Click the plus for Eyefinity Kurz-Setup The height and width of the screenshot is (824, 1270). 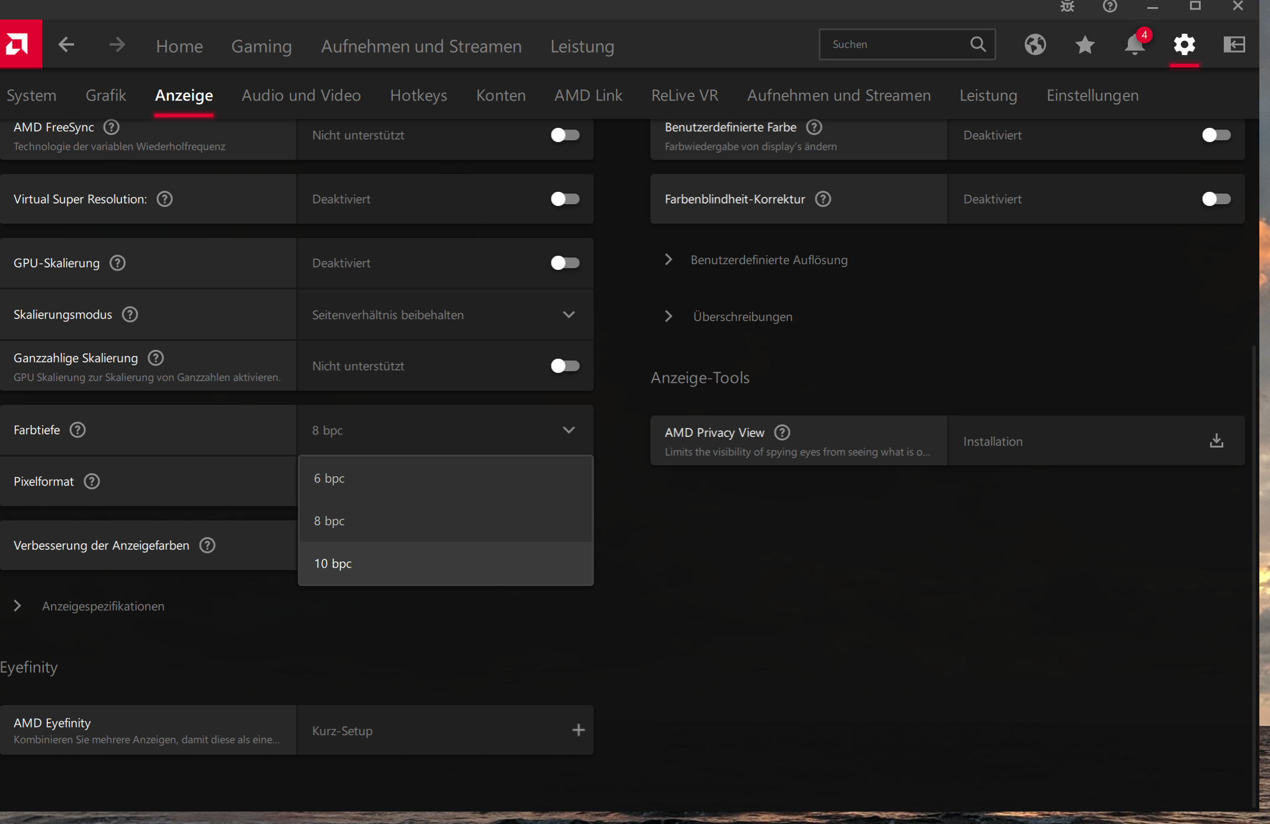click(578, 730)
